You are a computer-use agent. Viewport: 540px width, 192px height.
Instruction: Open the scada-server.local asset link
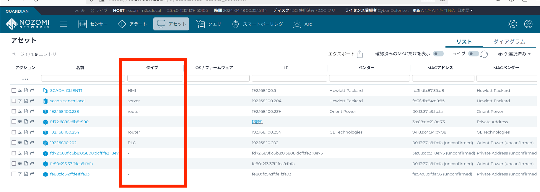click(68, 101)
